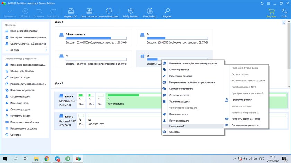Choose Копирование раздела in context menu

193,89
